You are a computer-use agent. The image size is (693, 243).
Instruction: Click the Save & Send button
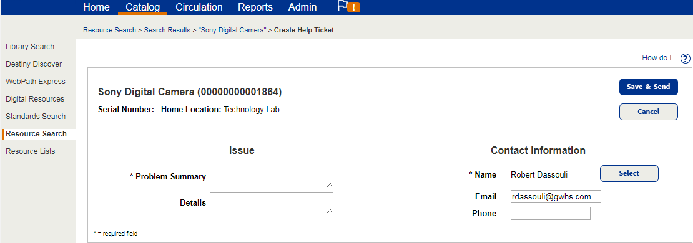649,87
